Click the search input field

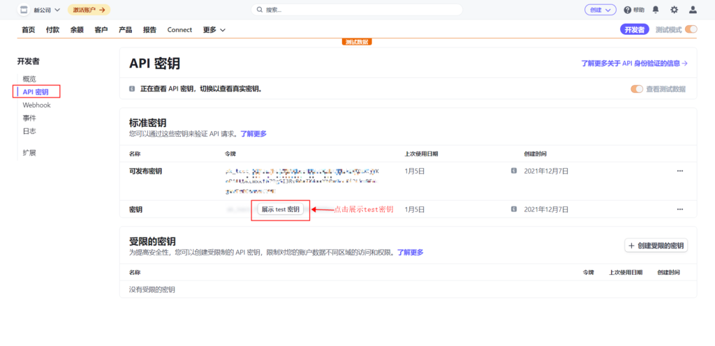(356, 10)
